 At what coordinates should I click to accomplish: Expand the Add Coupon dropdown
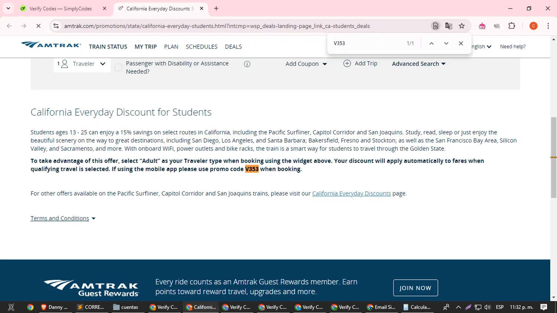pos(306,64)
